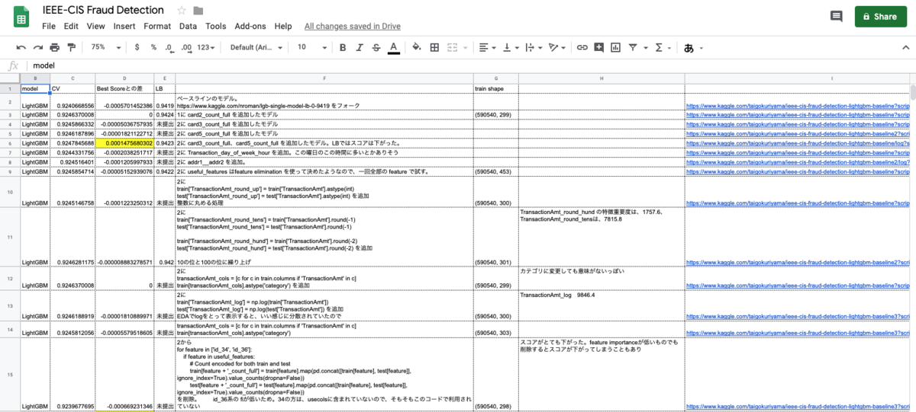Select the yellow cell 0.0001475680302
The width and height of the screenshot is (916, 412).
coord(124,142)
